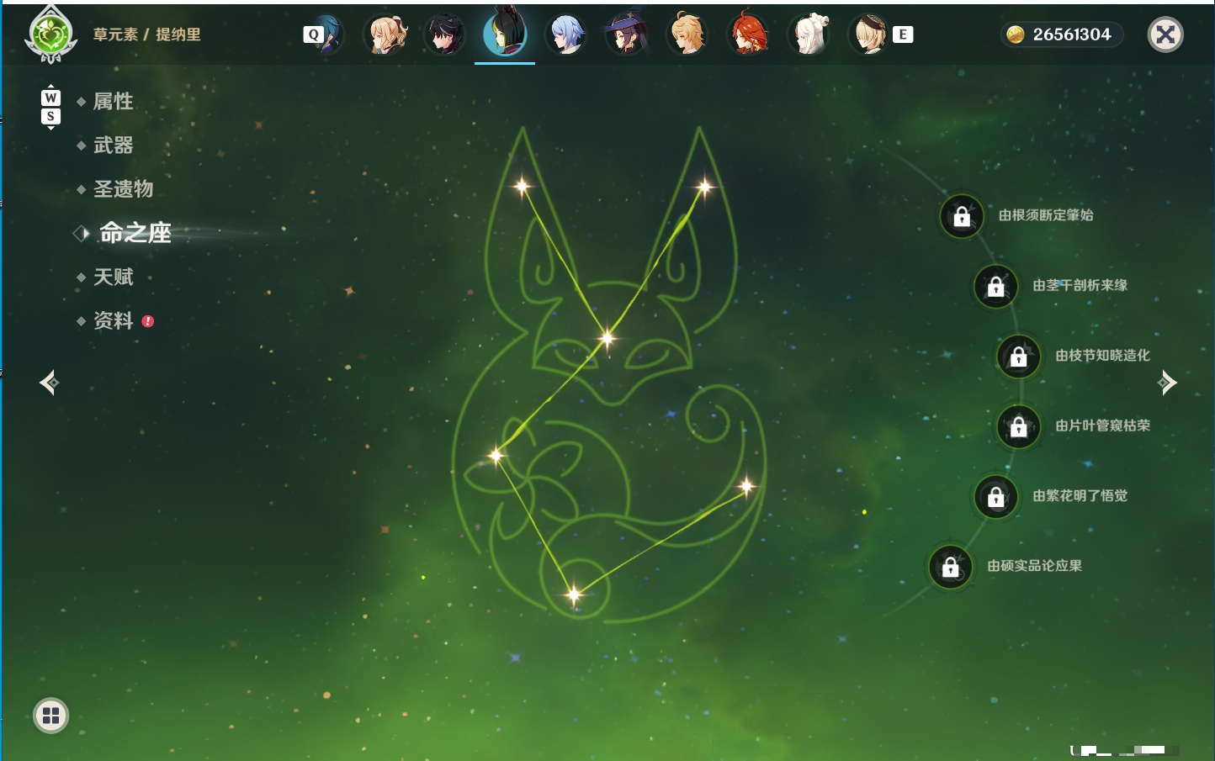Choose the white-haired character portrait

[809, 34]
